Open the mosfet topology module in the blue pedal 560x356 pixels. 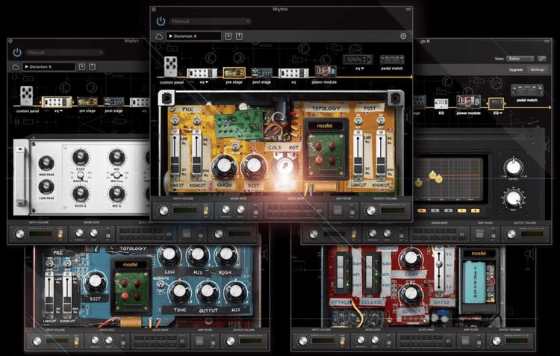[131, 287]
